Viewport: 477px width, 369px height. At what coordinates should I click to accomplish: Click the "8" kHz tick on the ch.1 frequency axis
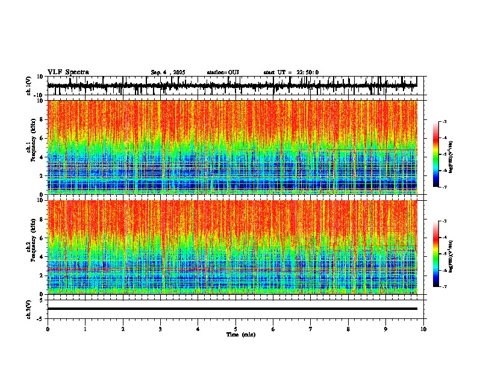click(42, 119)
